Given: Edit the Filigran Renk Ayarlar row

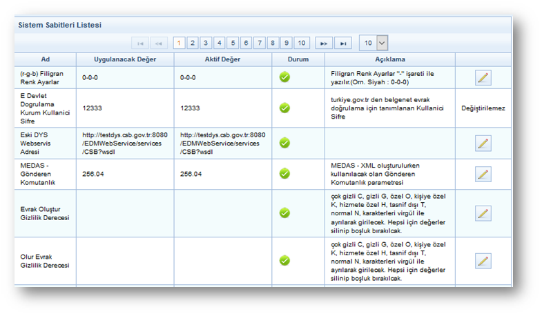Looking at the screenshot, I should tap(483, 78).
